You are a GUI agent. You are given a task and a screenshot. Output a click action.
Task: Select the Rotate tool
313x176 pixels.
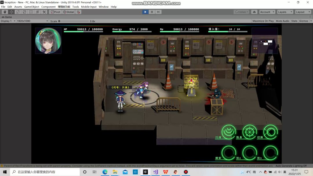pos(18,12)
